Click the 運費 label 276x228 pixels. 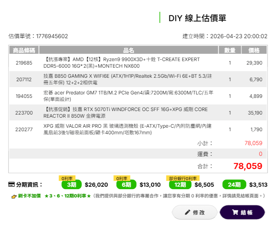click(x=205, y=154)
